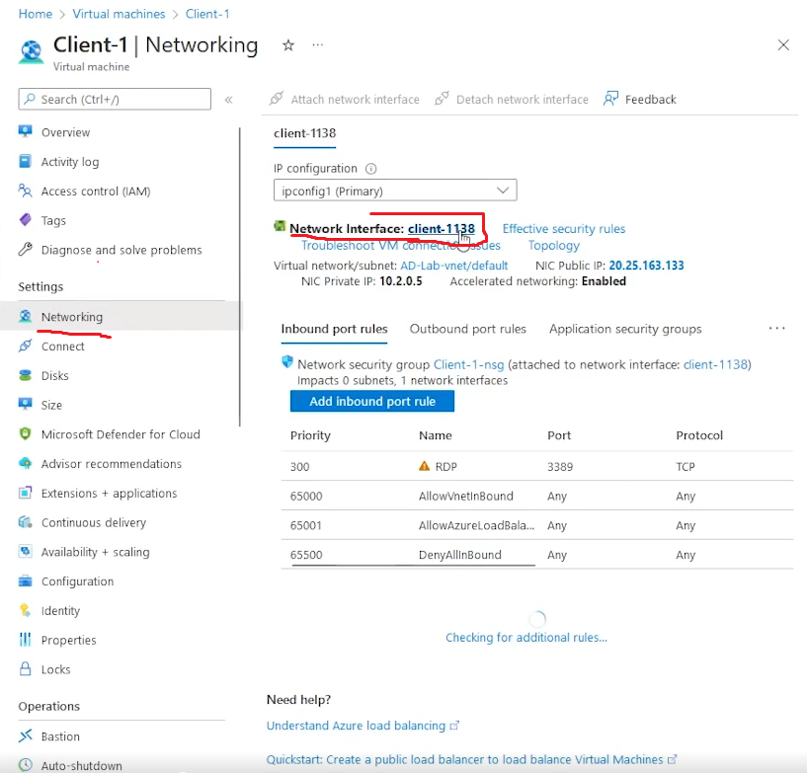The width and height of the screenshot is (807, 773).
Task: Click the Properties bars icon
Action: pos(26,640)
